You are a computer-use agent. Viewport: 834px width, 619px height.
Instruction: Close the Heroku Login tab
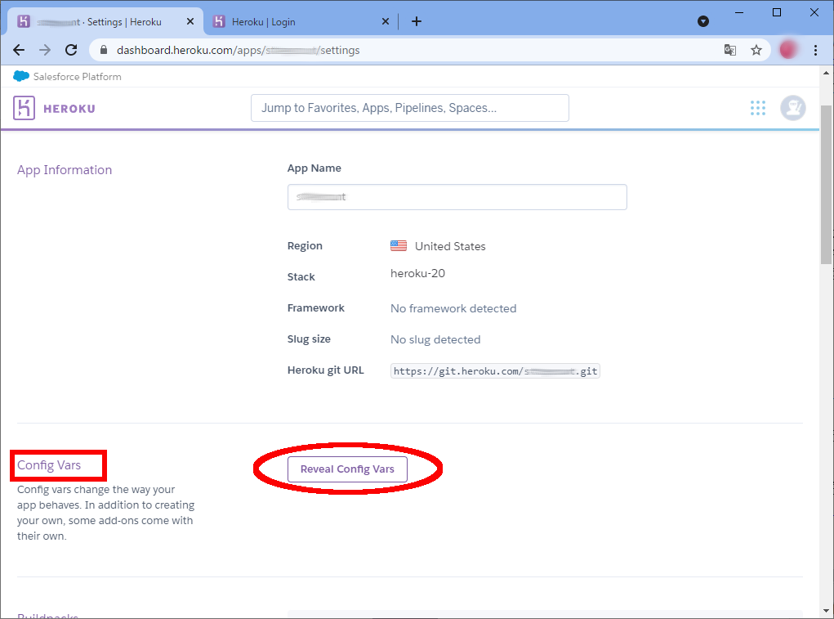[386, 22]
